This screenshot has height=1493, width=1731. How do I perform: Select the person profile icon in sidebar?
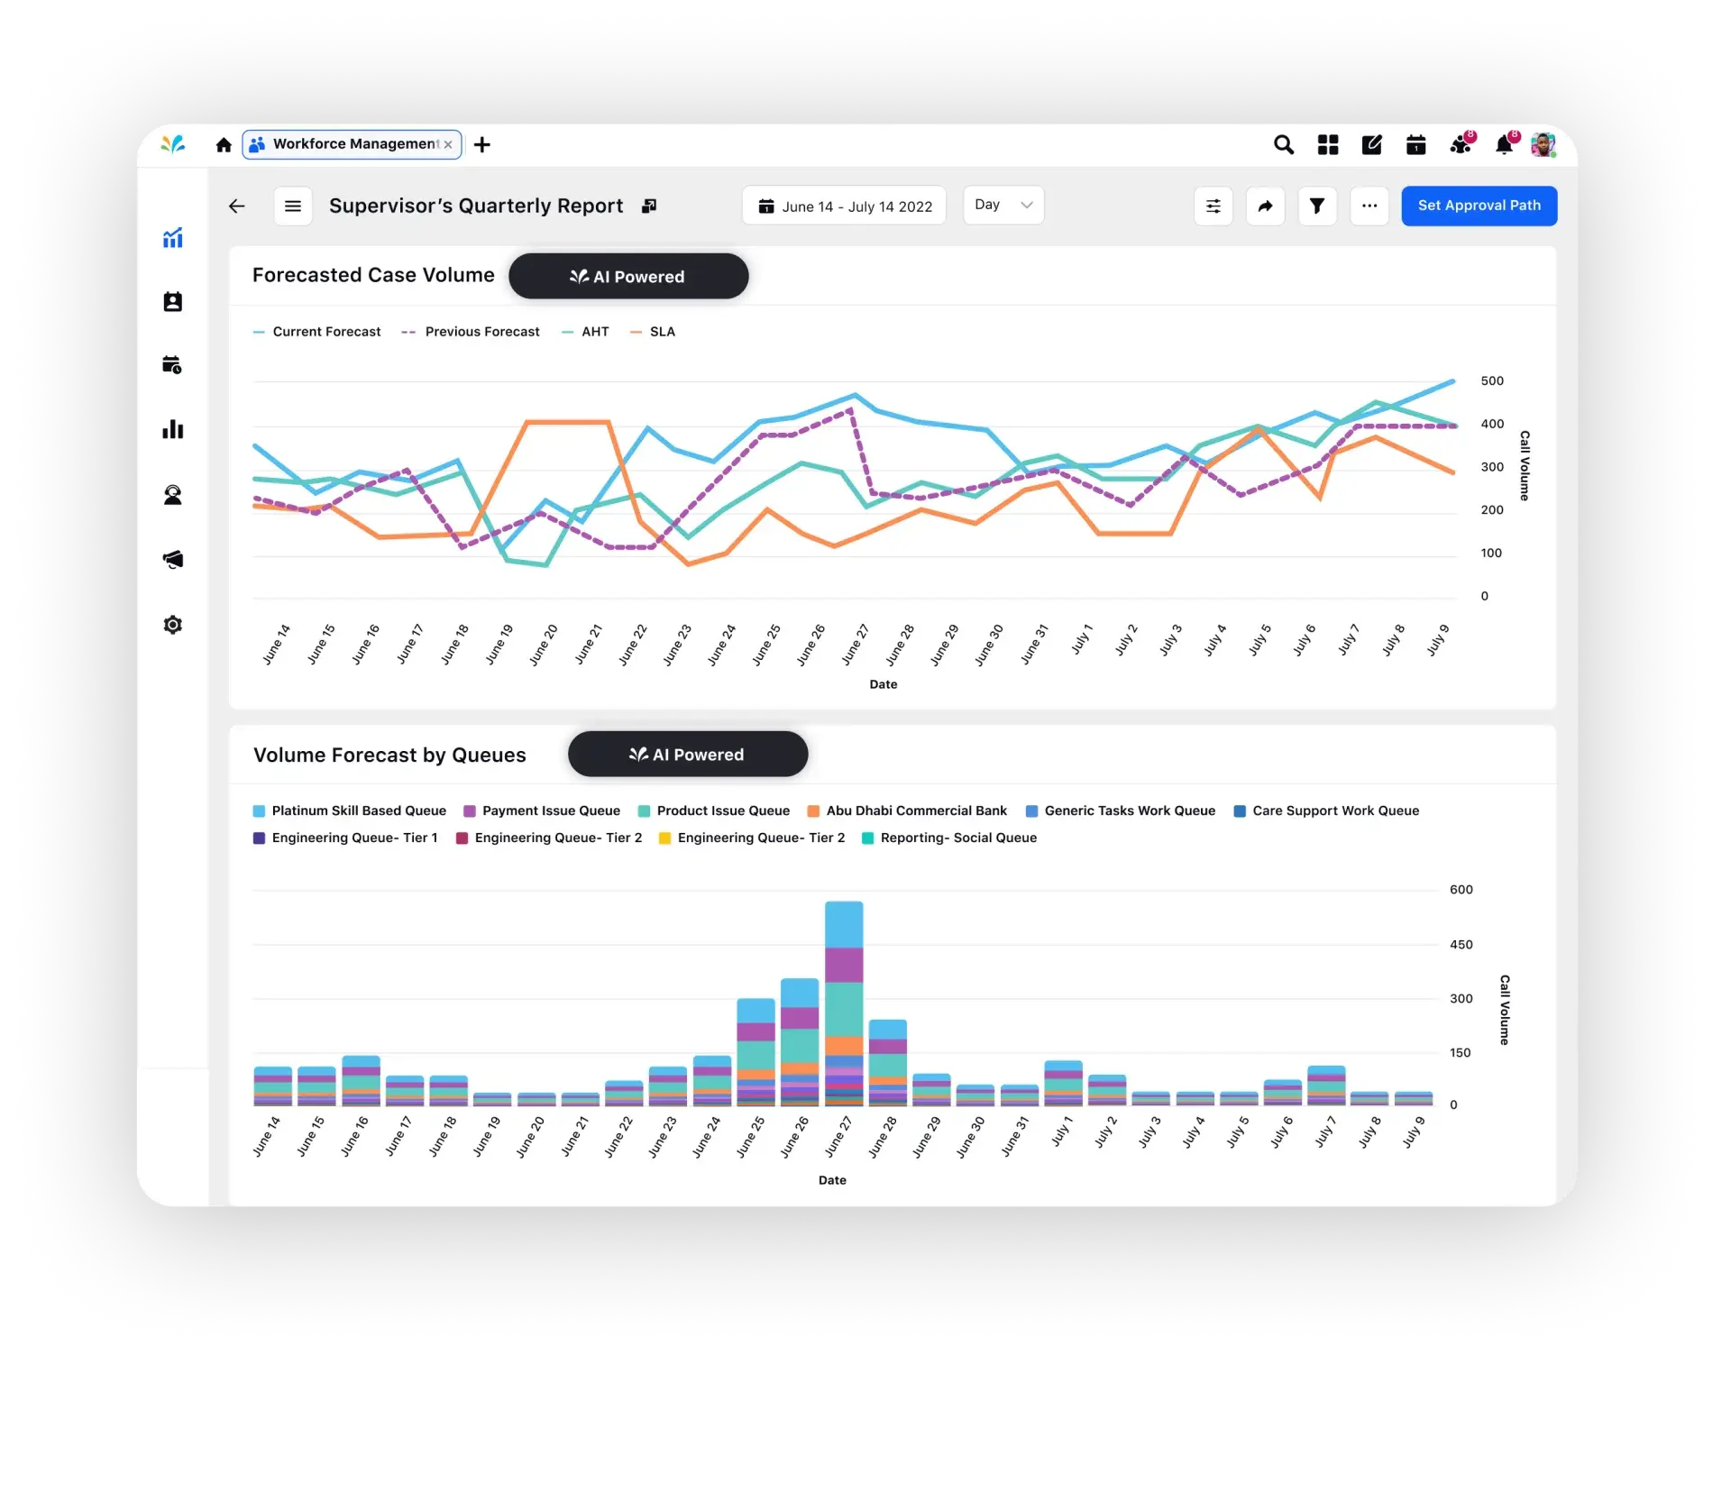[x=170, y=302]
